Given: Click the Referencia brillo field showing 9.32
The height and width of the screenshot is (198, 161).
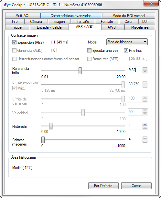Looking at the screenshot, I should [135, 70].
